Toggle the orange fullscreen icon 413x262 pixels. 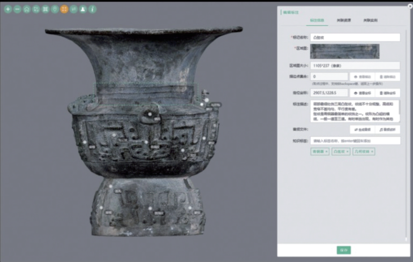coord(64,9)
